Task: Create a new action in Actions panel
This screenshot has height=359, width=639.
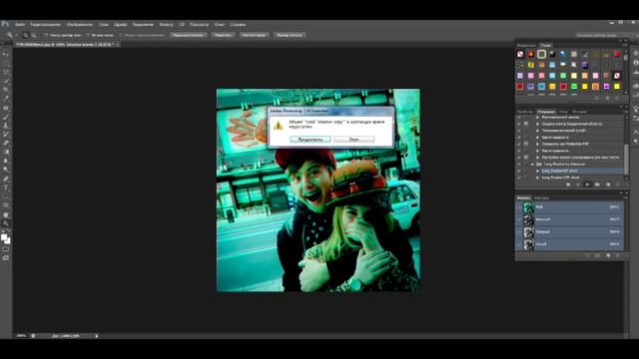Action: [608, 184]
